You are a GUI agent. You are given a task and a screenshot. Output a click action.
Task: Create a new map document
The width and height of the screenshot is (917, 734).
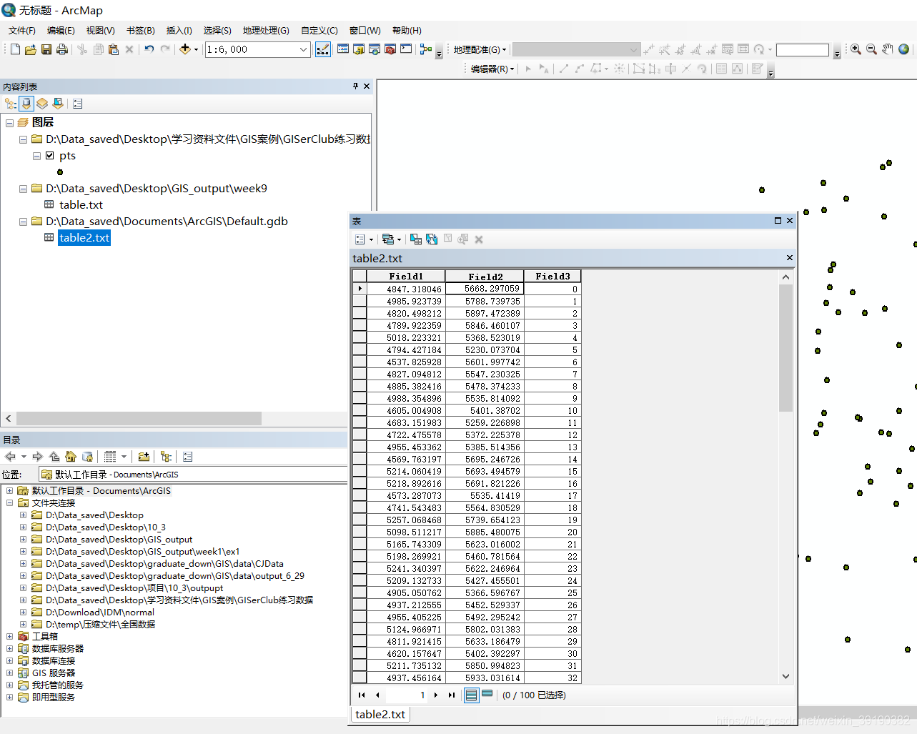15,49
